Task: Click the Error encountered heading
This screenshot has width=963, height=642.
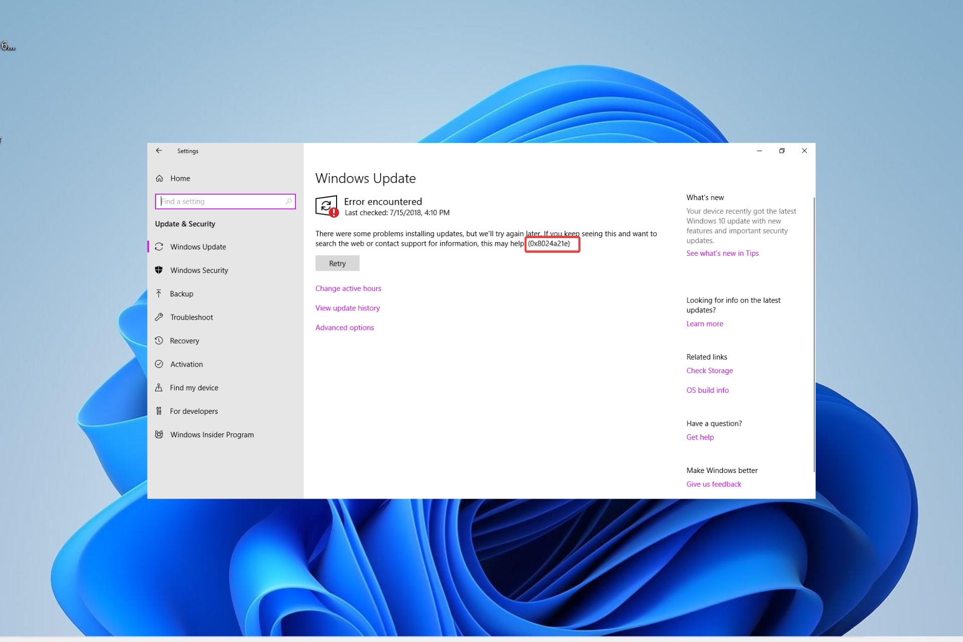Action: click(x=383, y=202)
